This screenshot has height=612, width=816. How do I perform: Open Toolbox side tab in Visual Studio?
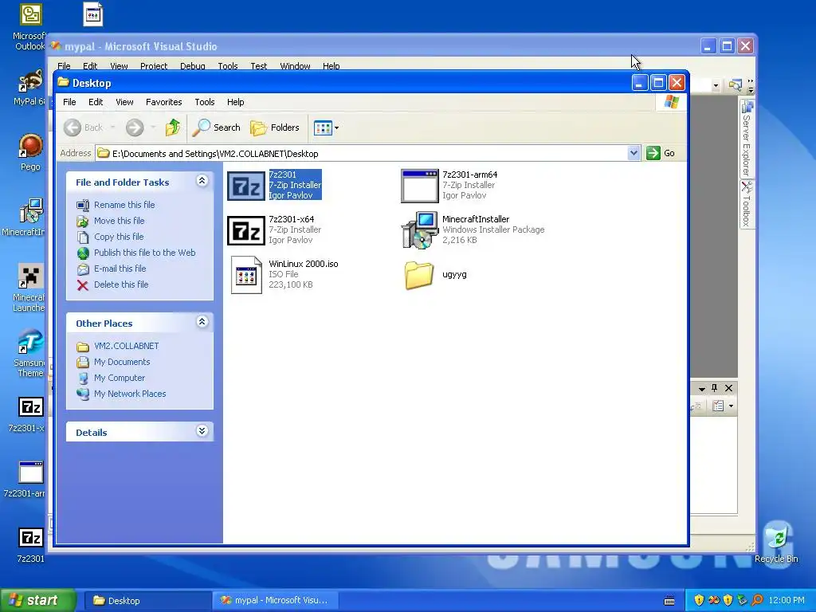(x=747, y=204)
